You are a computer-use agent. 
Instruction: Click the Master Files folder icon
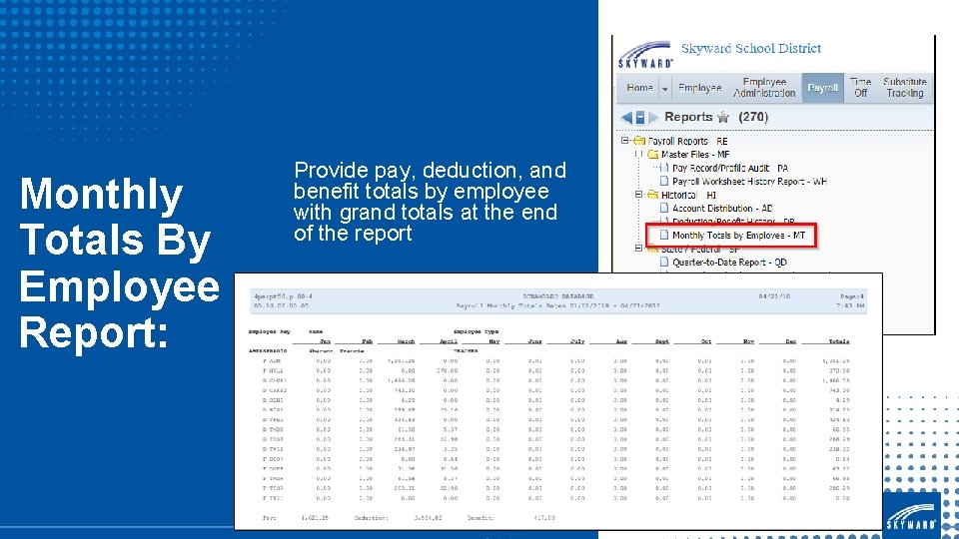click(652, 154)
